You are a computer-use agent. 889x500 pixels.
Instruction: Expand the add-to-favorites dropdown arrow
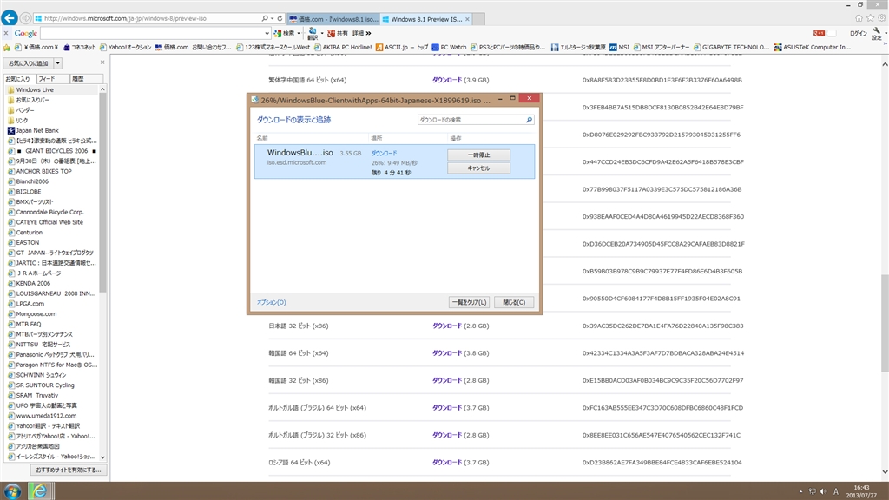57,63
